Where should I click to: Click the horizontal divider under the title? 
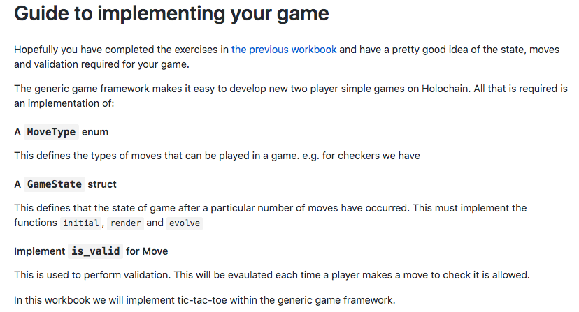(292, 31)
